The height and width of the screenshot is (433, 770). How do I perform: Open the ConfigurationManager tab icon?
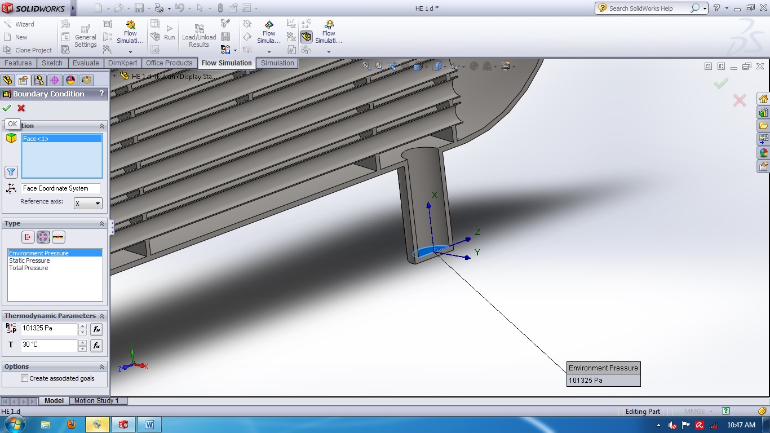(38, 80)
